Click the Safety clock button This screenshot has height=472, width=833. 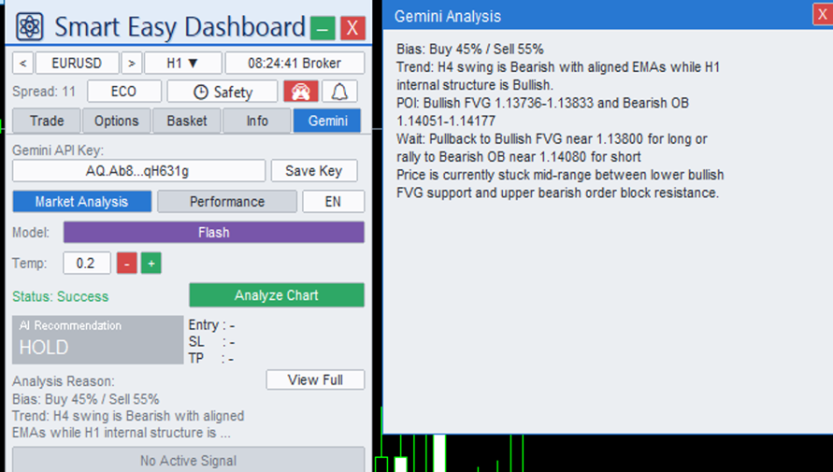click(223, 92)
